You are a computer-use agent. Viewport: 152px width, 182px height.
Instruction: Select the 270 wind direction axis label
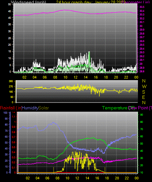tap(11, 86)
